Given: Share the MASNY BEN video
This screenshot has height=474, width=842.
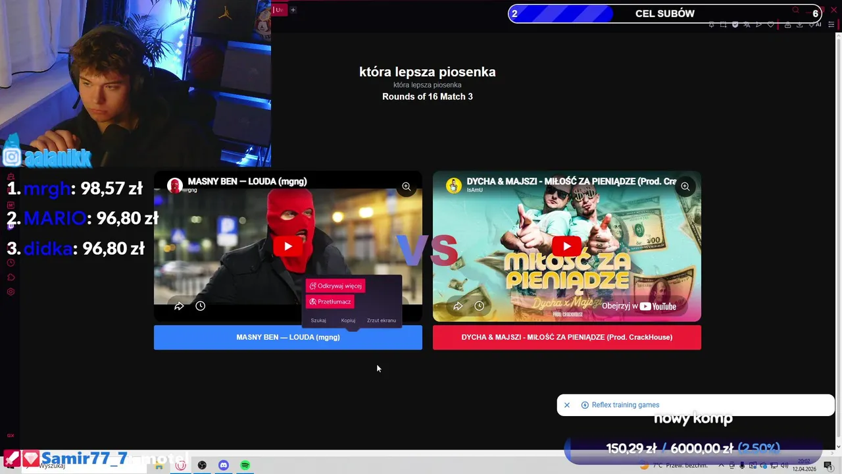Looking at the screenshot, I should pos(179,306).
